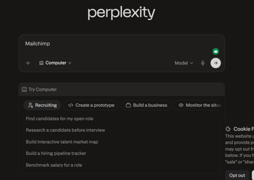Click the briefcase icon on Build a business
The image size is (254, 180).
128,105
